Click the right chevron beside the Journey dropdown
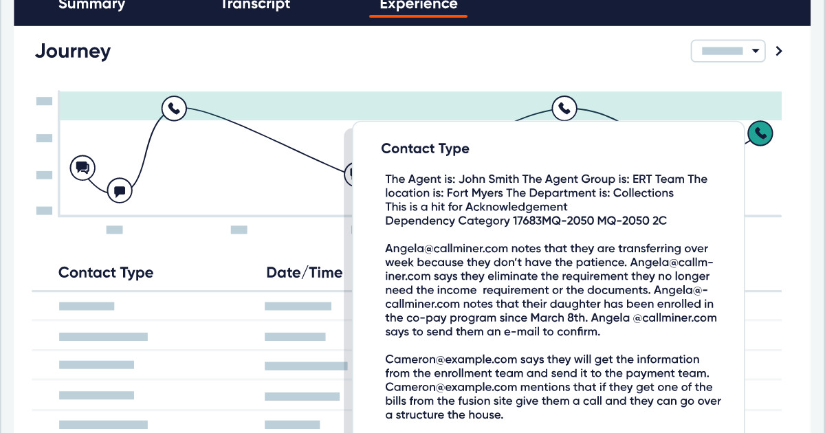This screenshot has width=825, height=433. 779,51
